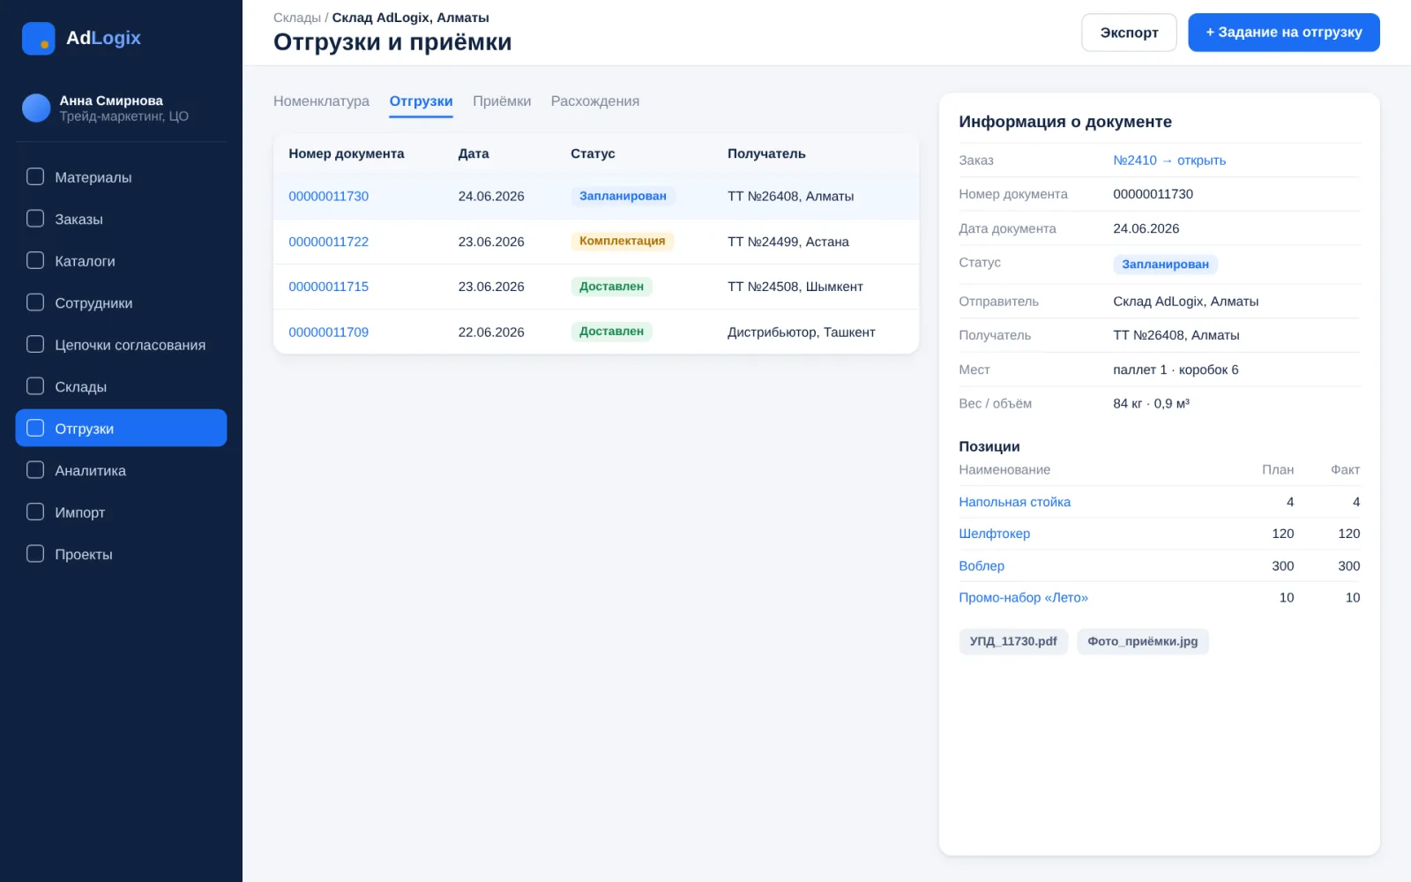This screenshot has width=1411, height=882.
Task: Open document 00000011722 link
Action: (x=328, y=242)
